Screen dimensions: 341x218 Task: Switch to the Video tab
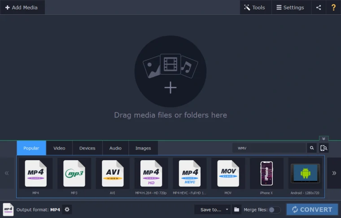point(59,148)
